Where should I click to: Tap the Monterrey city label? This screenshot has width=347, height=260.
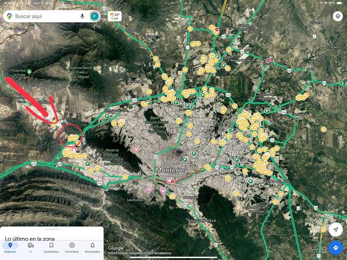(172, 170)
